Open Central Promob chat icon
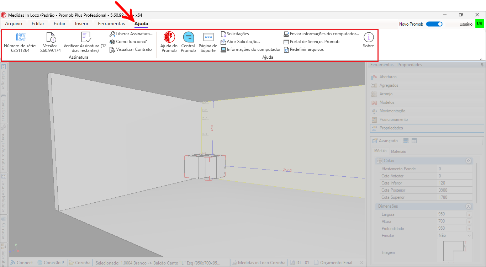The height and width of the screenshot is (267, 486). point(188,37)
